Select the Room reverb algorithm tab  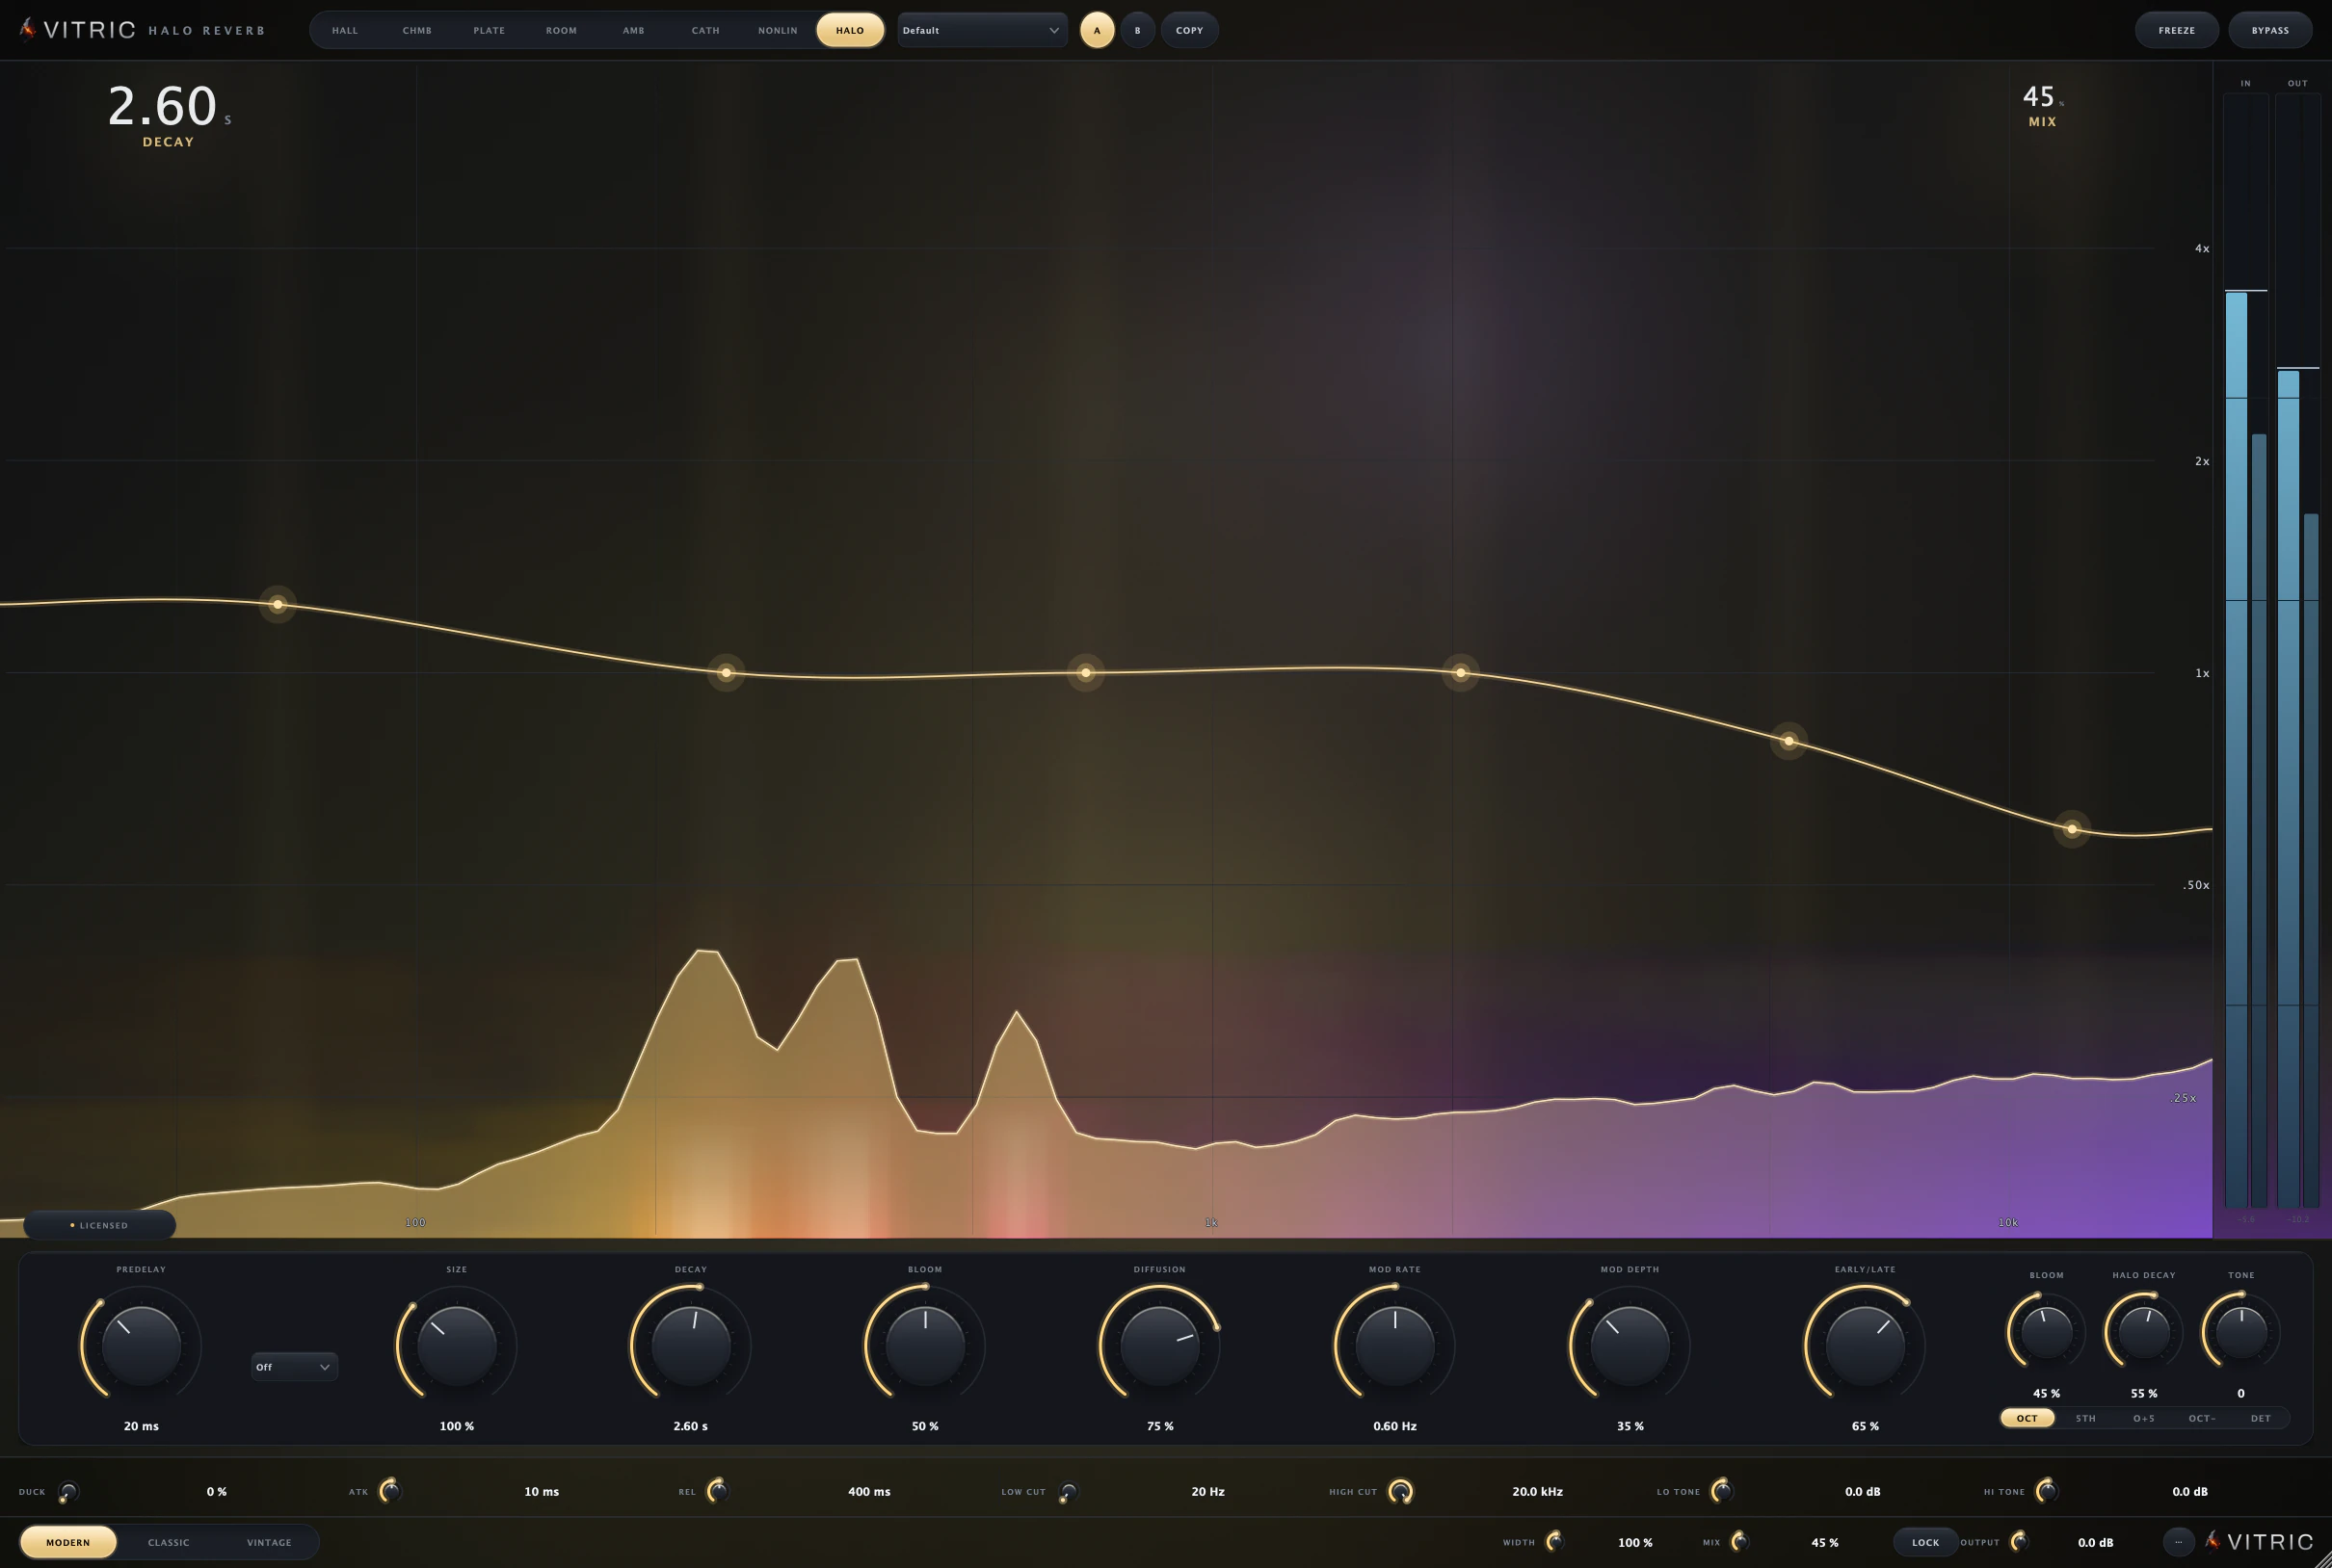(x=561, y=30)
